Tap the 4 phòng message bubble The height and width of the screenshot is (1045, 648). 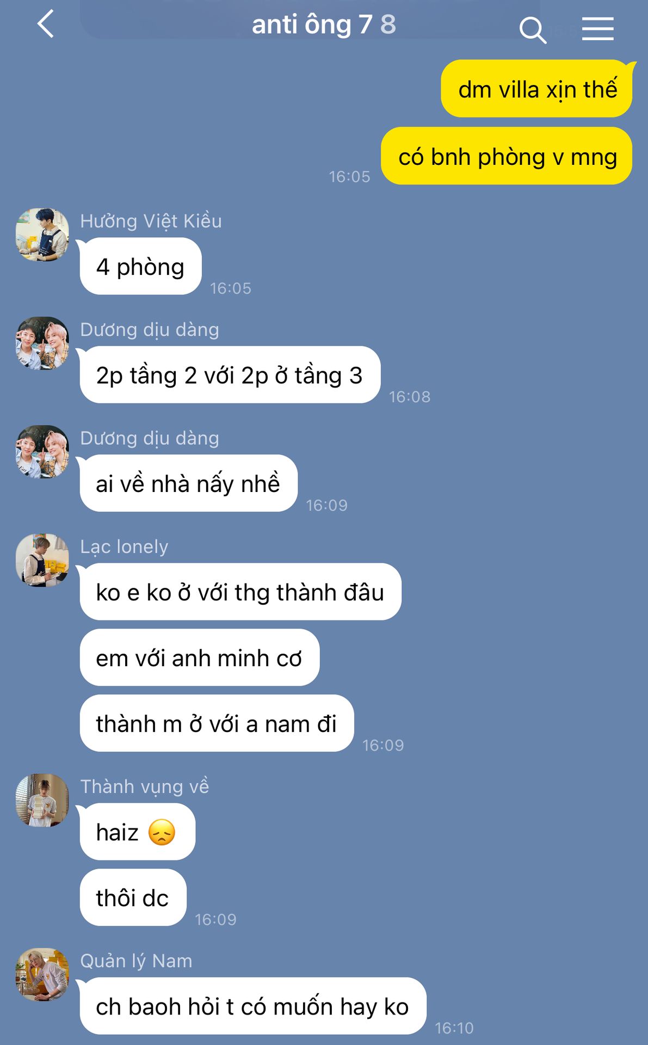click(x=140, y=266)
